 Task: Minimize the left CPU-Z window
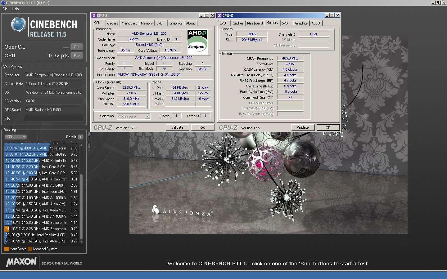tap(201, 15)
